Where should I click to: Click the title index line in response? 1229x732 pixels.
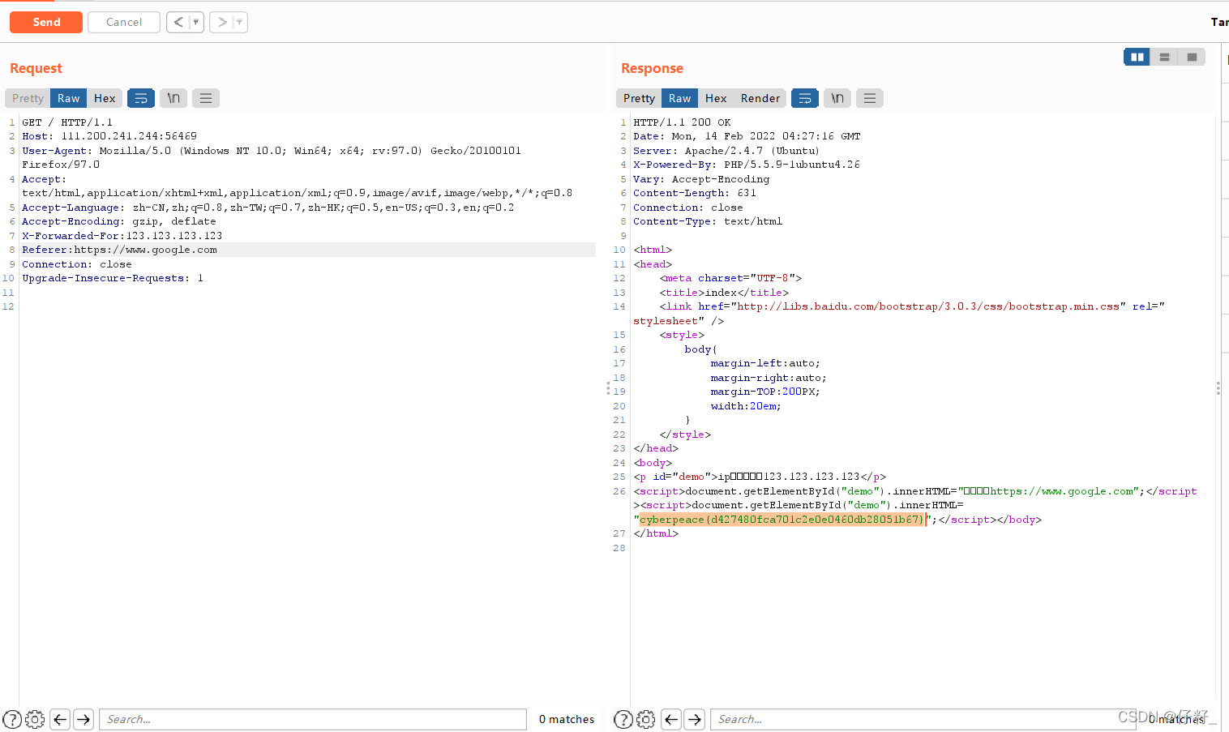coord(724,293)
